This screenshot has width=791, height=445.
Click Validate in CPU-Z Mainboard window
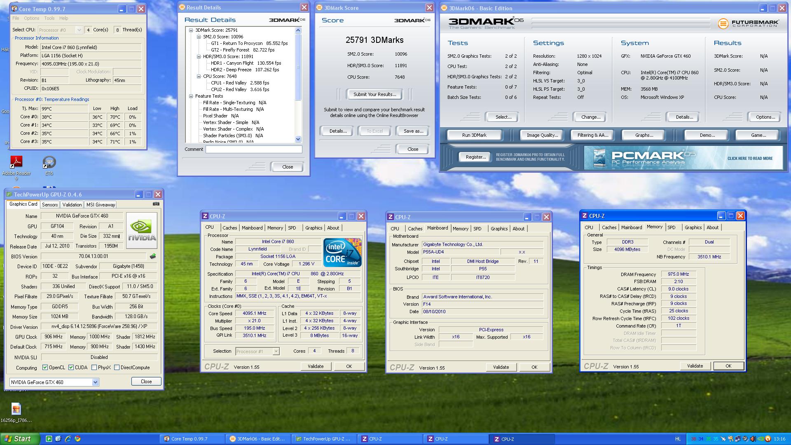click(x=501, y=367)
